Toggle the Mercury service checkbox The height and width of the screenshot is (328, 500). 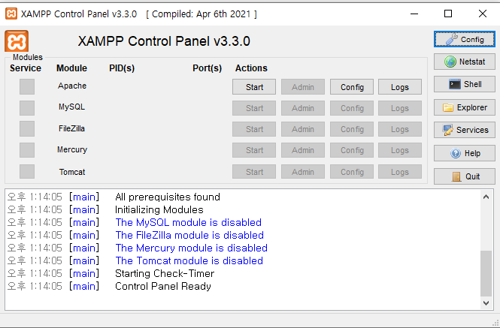[x=27, y=150]
